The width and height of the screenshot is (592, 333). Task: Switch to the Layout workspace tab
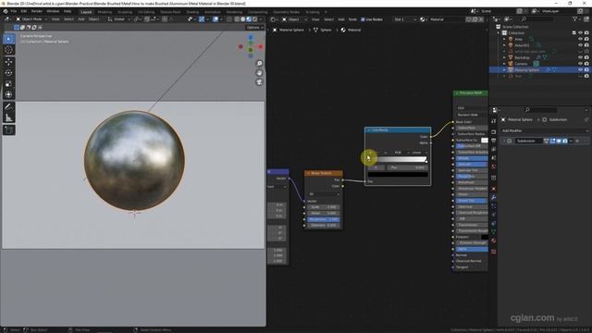pyautogui.click(x=86, y=12)
